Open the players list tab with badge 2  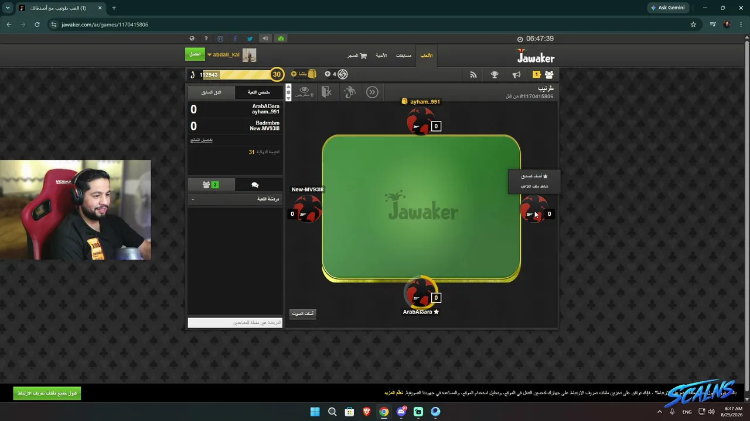[x=211, y=185]
